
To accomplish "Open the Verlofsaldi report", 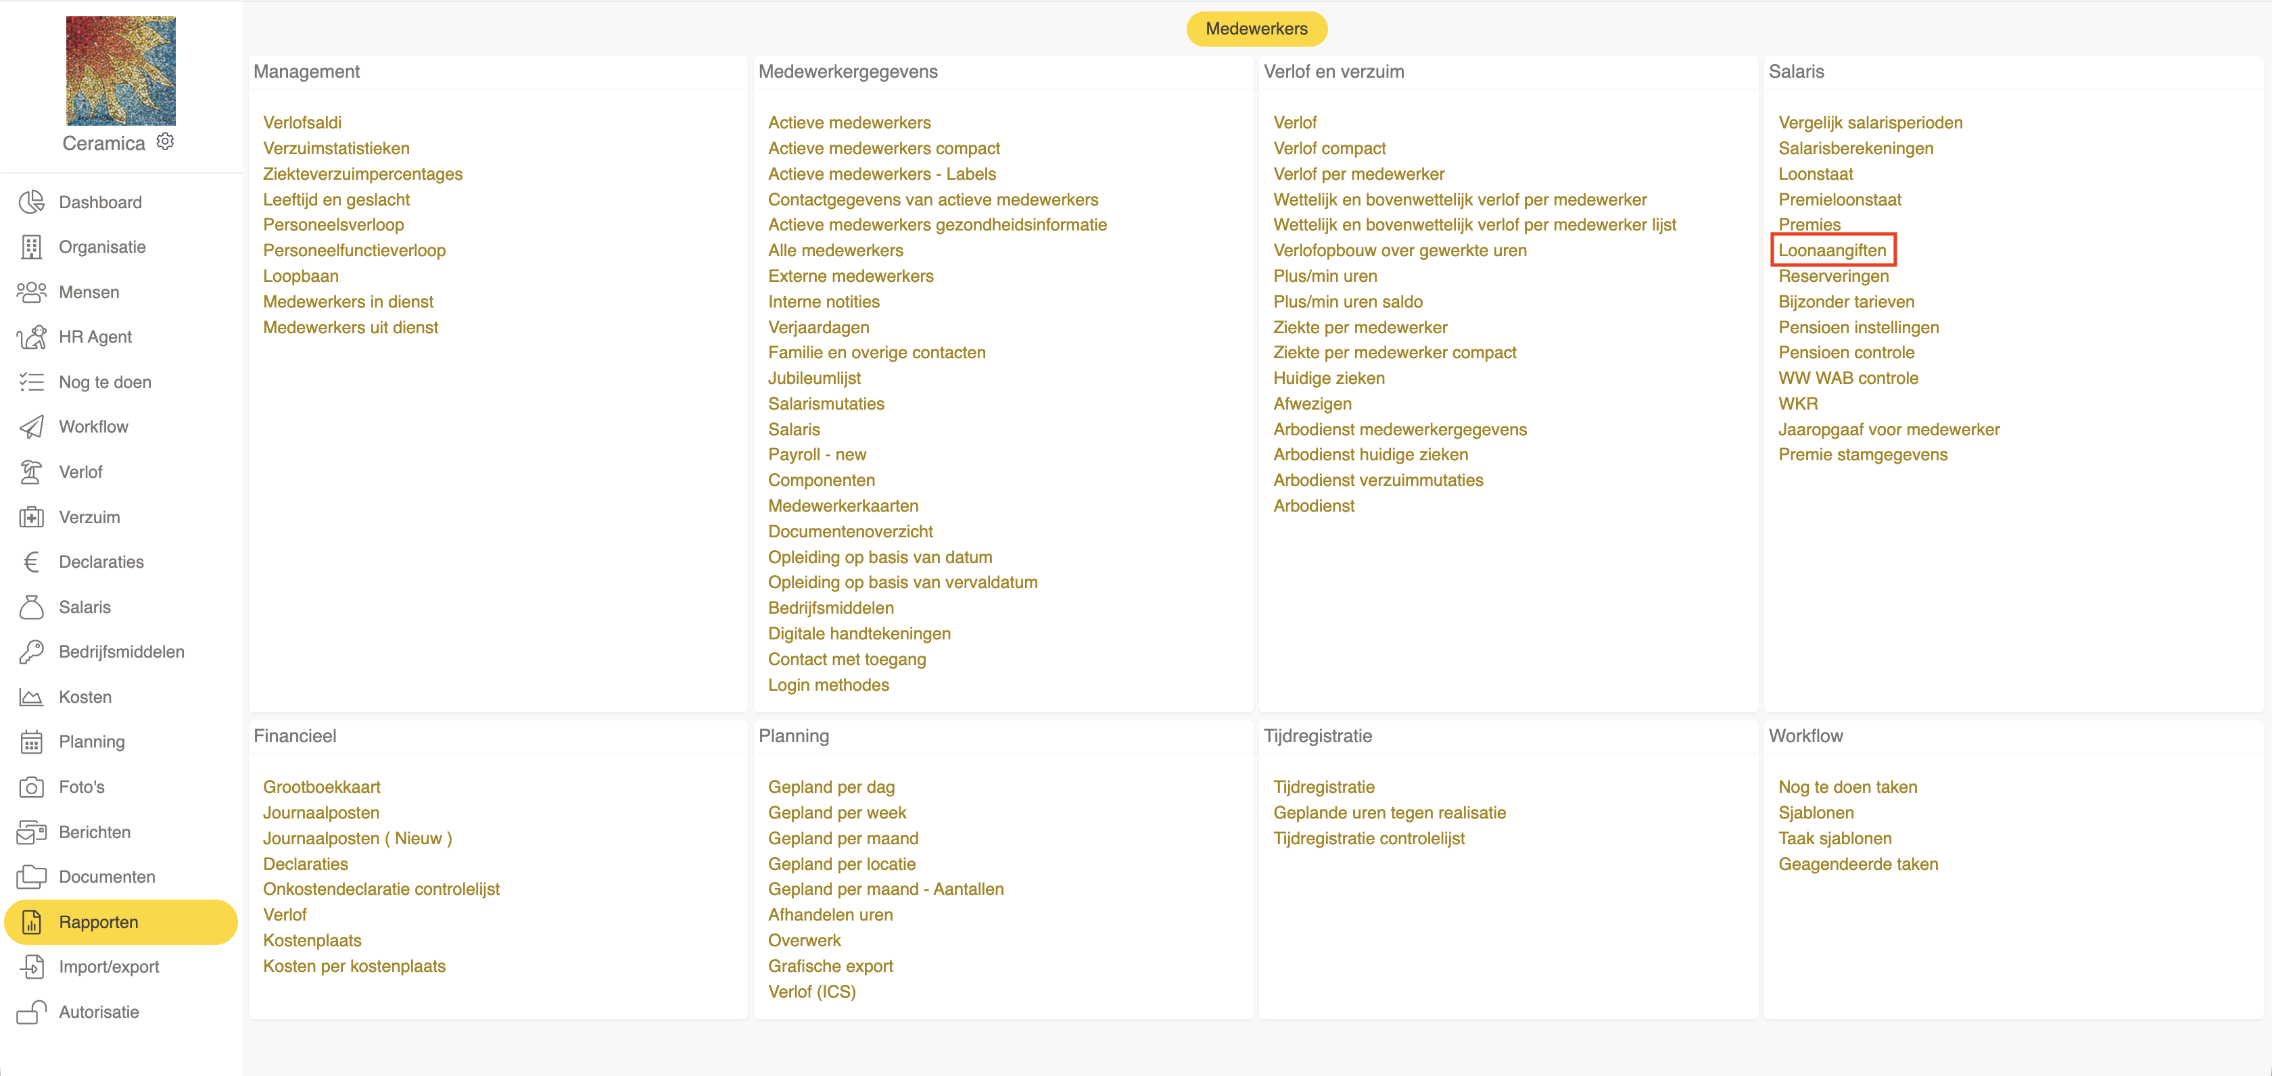I will pyautogui.click(x=302, y=122).
